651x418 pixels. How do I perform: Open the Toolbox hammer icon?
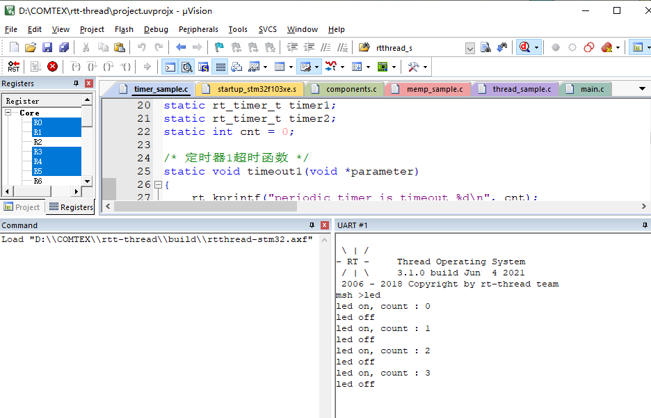click(413, 67)
